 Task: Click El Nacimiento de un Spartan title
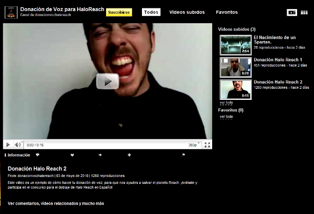274,40
